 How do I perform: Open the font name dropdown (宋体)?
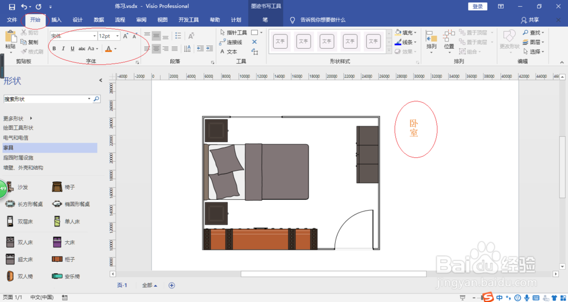pos(95,36)
